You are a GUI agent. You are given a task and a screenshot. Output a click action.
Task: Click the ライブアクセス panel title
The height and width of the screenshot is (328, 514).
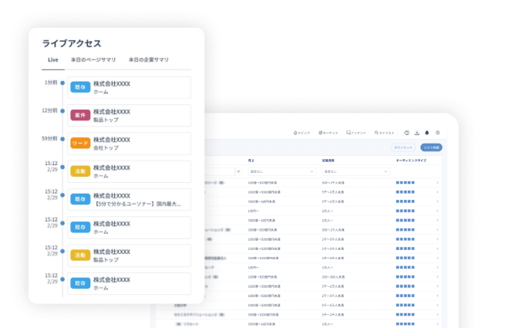72,43
